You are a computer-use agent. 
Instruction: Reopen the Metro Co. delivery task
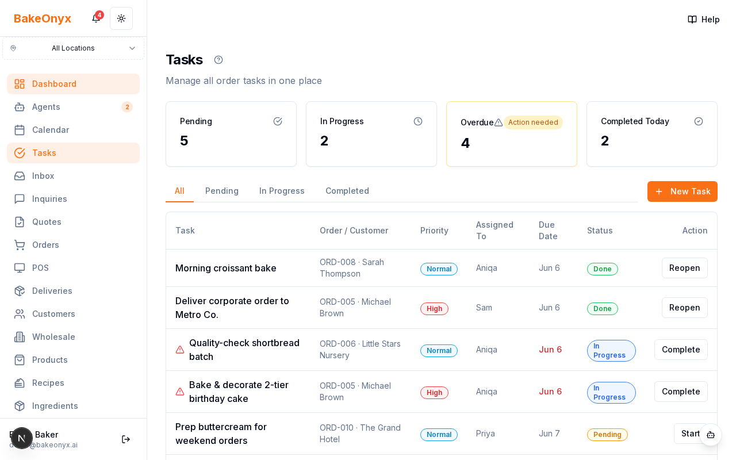click(x=685, y=308)
